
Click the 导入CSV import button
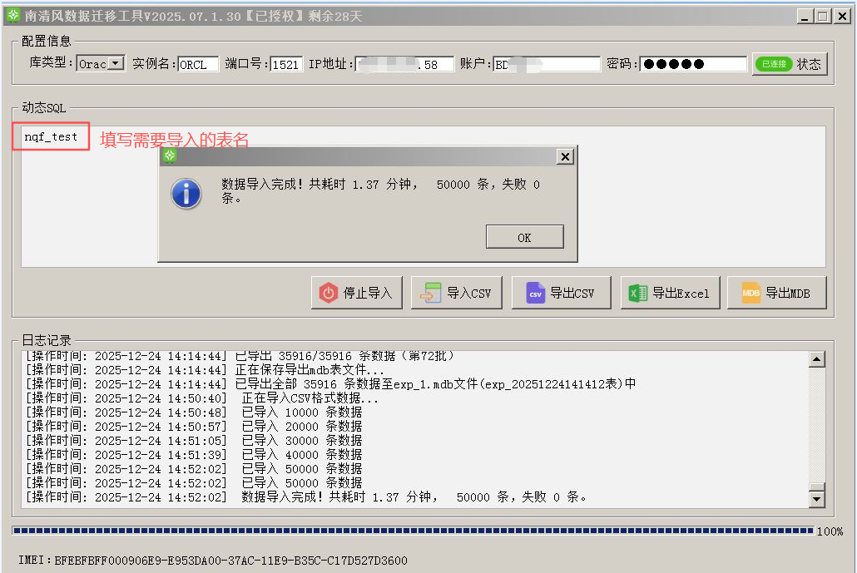[x=457, y=293]
